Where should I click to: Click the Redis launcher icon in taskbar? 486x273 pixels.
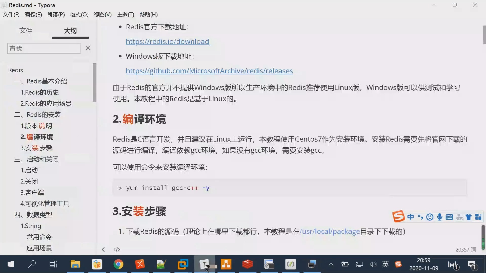[248, 264]
